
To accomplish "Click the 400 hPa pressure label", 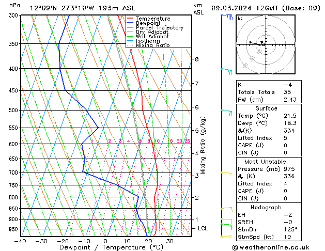I will pos(14,69).
